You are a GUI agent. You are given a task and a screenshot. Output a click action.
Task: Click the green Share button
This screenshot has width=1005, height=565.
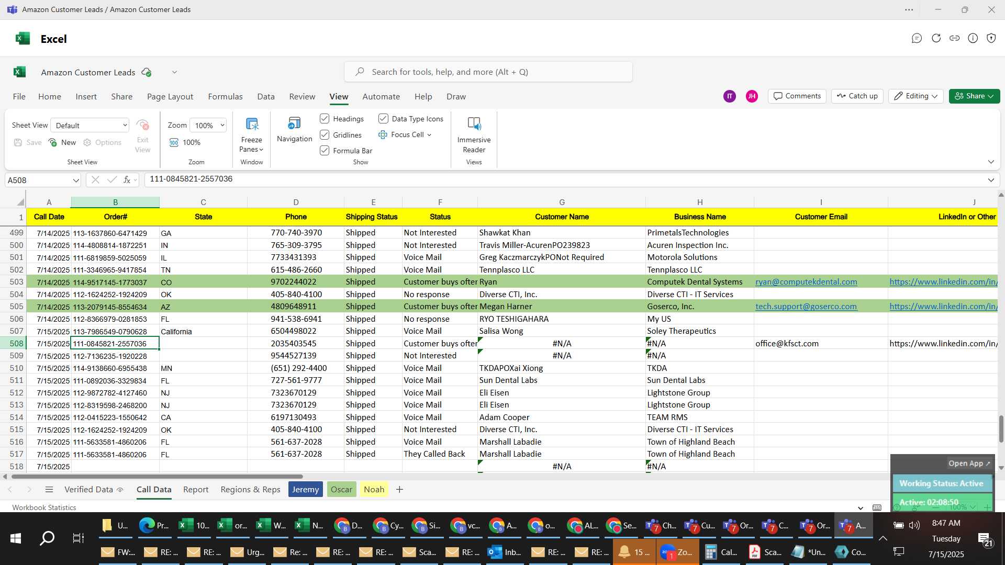974,96
